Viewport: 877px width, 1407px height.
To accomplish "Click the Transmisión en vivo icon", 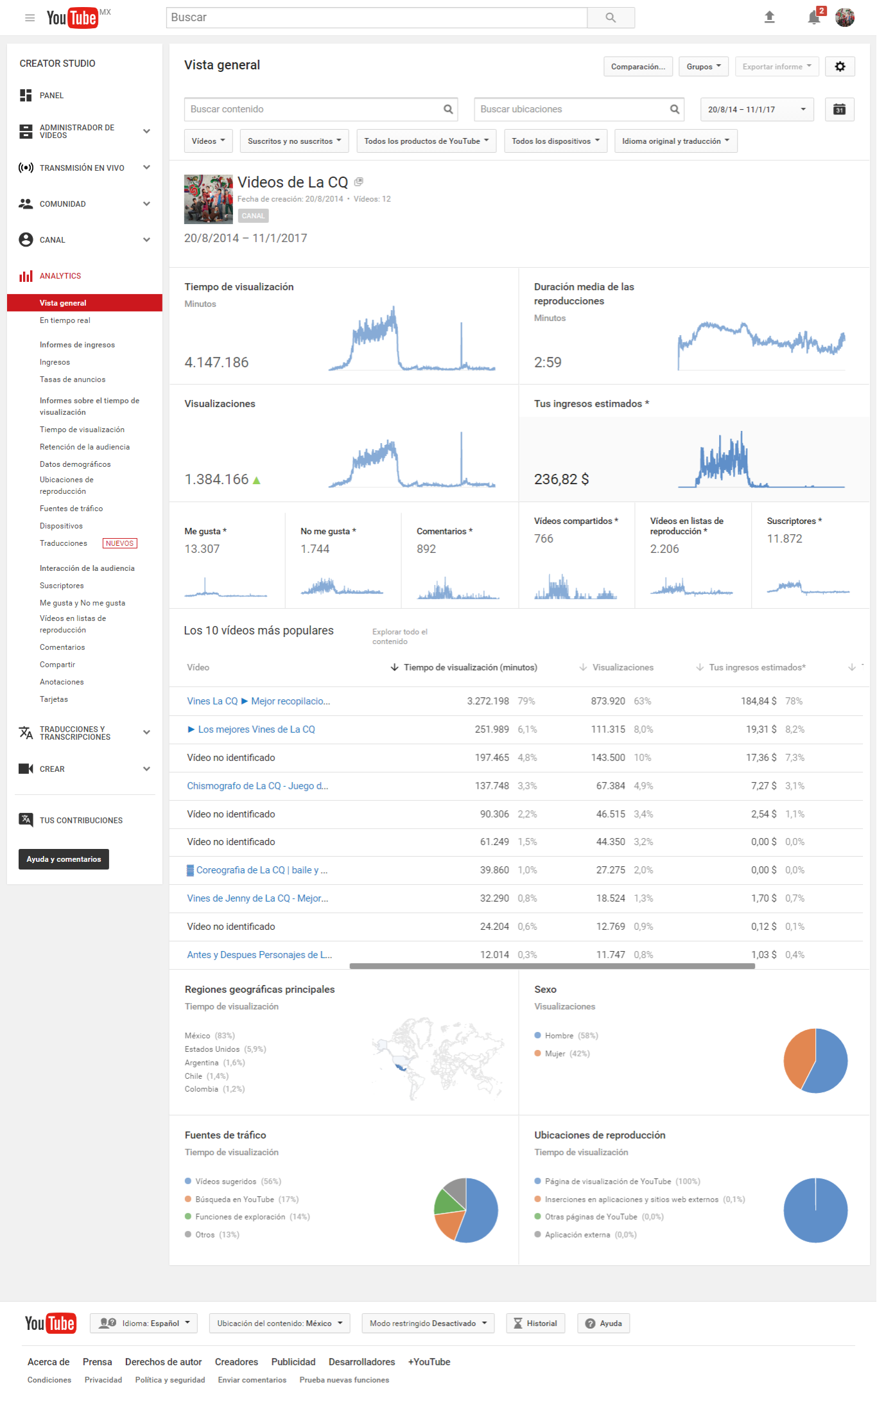I will [x=26, y=168].
